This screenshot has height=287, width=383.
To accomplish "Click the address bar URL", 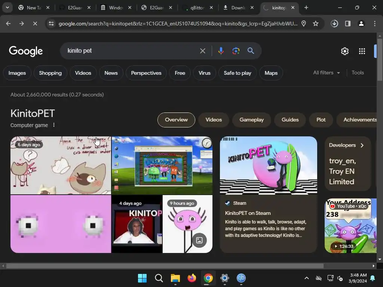I will pyautogui.click(x=178, y=24).
